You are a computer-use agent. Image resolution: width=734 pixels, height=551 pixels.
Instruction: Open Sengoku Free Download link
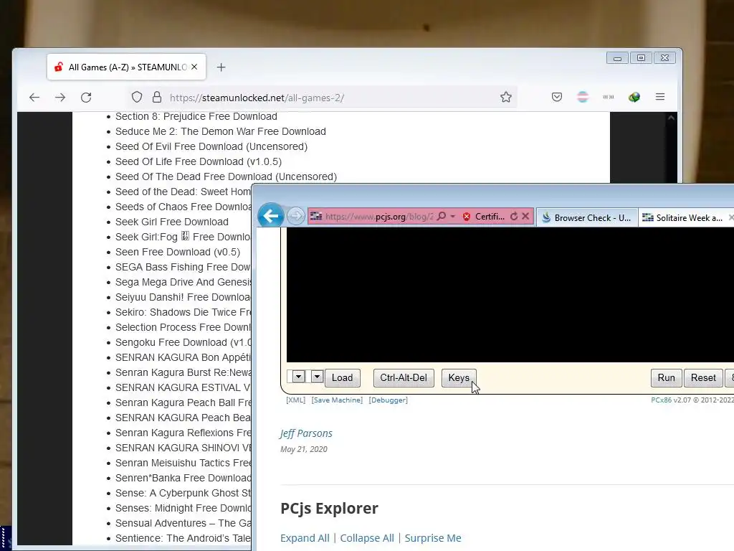pos(183,342)
